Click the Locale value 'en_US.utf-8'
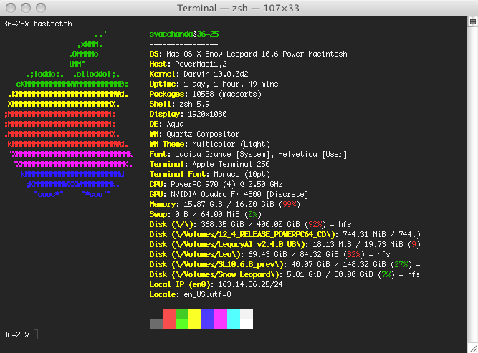The image size is (478, 353). 207,294
